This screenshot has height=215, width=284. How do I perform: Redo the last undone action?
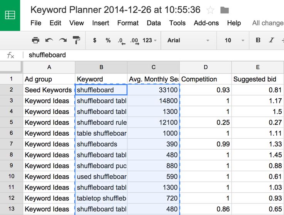click(x=63, y=40)
